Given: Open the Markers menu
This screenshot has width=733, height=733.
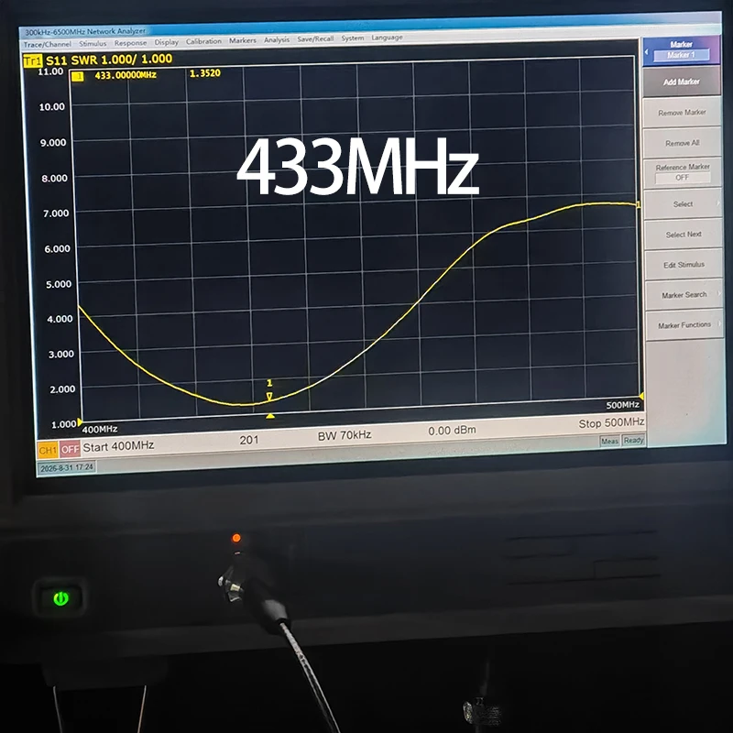Looking at the screenshot, I should coord(243,40).
